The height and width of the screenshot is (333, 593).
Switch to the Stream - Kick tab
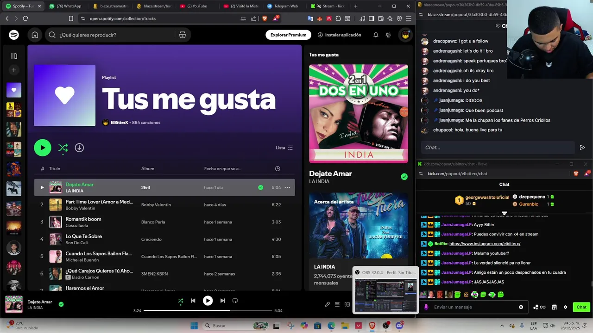[x=328, y=6]
